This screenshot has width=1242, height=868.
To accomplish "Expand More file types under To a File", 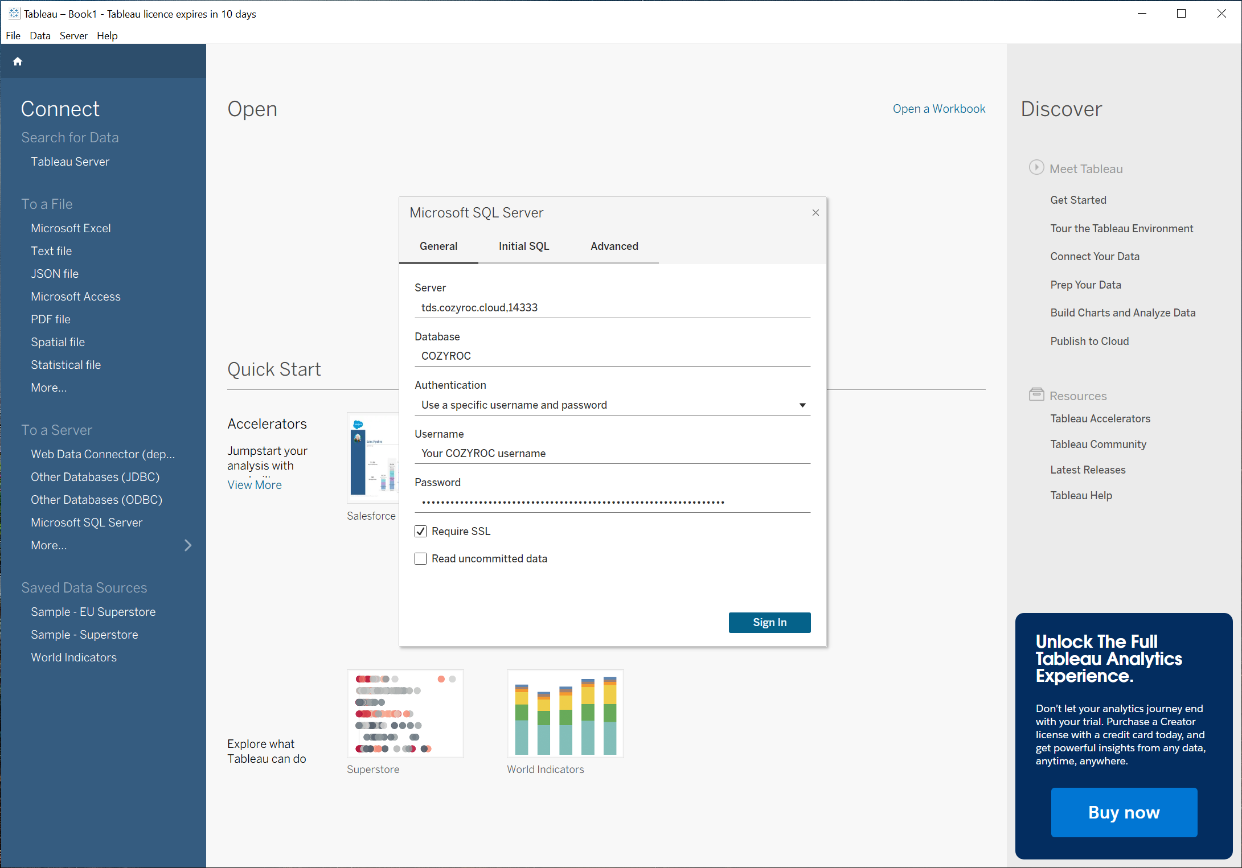I will (x=48, y=388).
